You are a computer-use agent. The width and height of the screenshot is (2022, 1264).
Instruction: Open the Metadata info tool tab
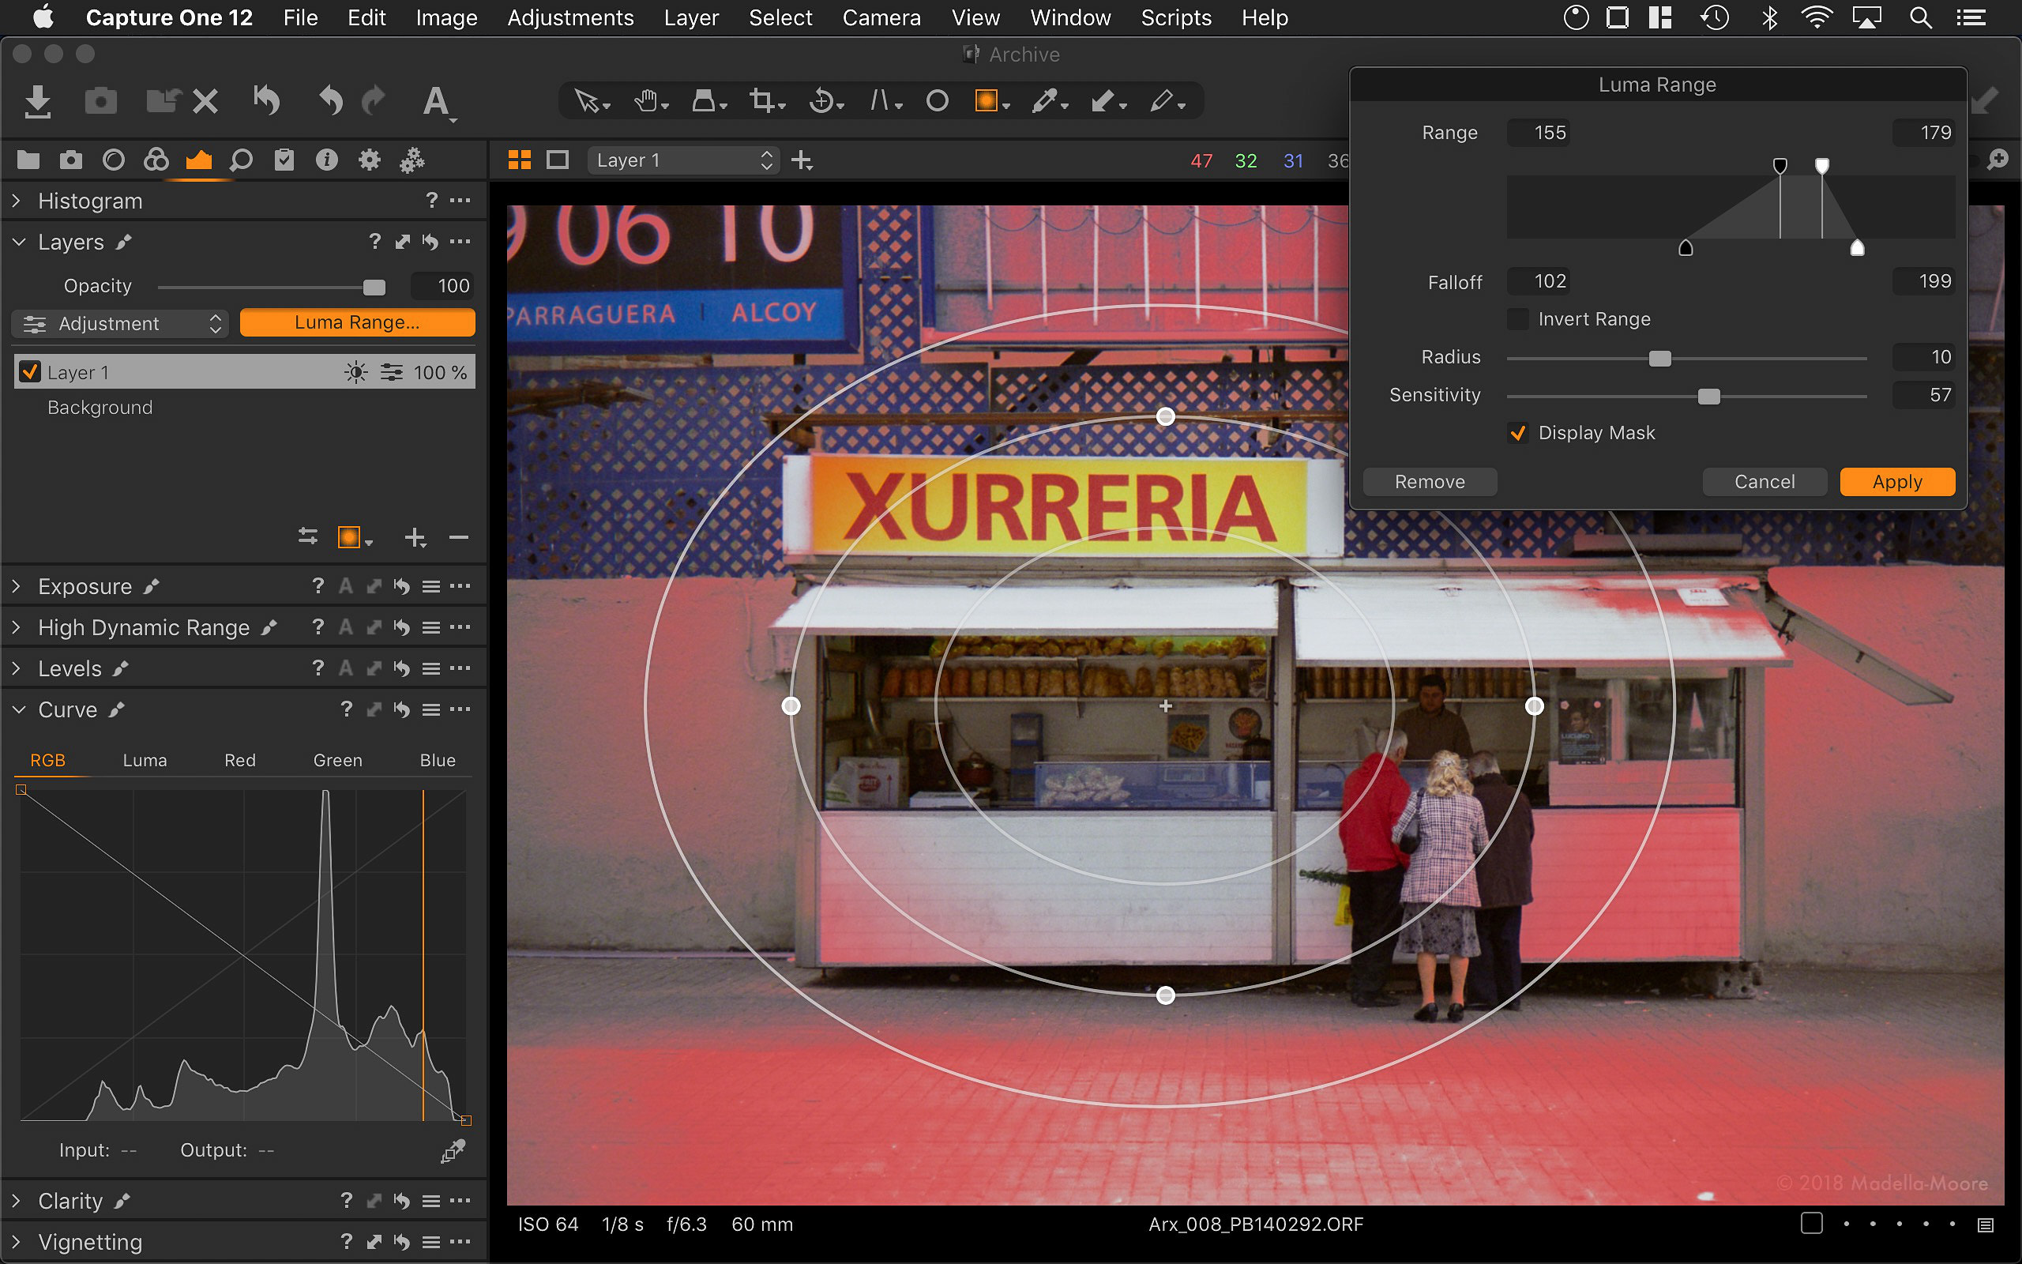[x=327, y=160]
